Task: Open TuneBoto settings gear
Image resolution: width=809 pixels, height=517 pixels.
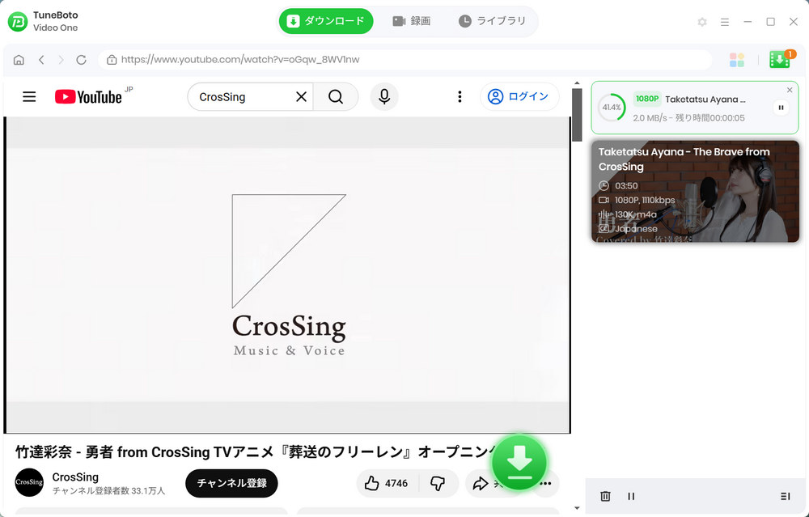Action: (701, 22)
